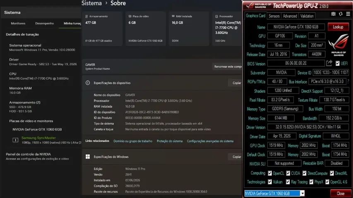The image size is (353, 198).
Task: Click Sistema in the breadcrumb
Action: tap(91, 3)
